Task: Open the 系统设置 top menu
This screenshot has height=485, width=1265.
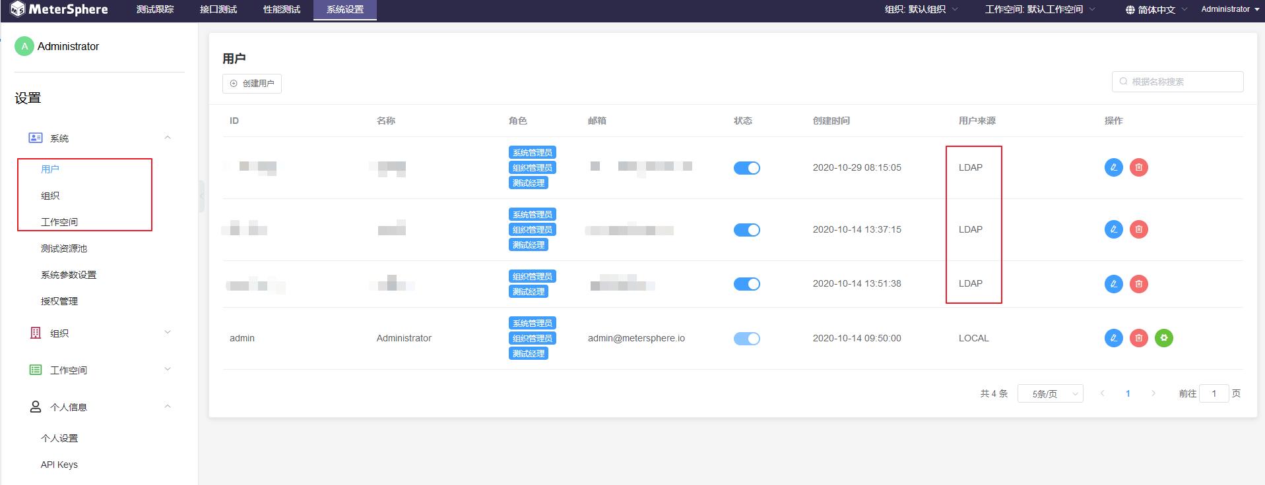Action: click(x=345, y=10)
